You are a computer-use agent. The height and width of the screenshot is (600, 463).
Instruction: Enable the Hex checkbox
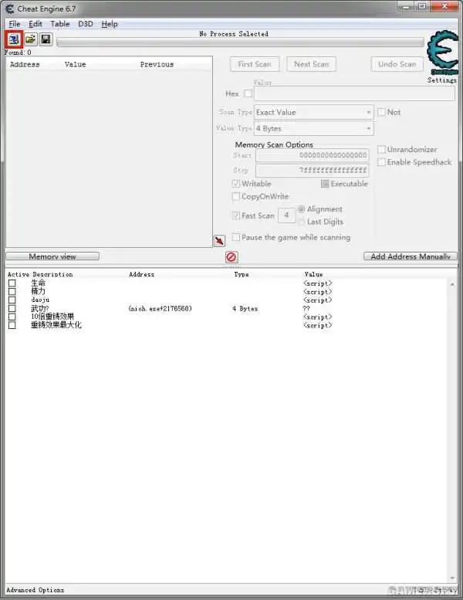click(248, 94)
